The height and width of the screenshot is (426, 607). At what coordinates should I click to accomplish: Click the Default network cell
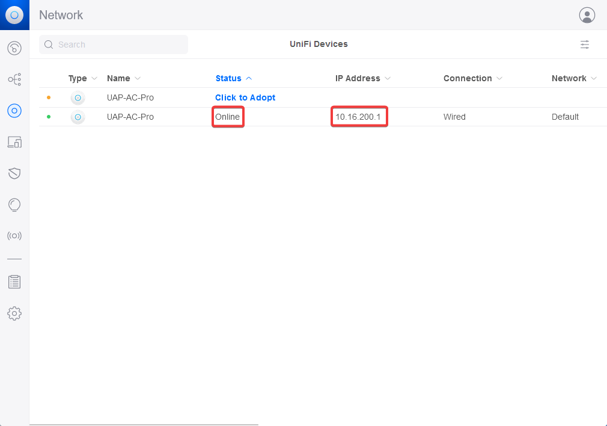(565, 117)
